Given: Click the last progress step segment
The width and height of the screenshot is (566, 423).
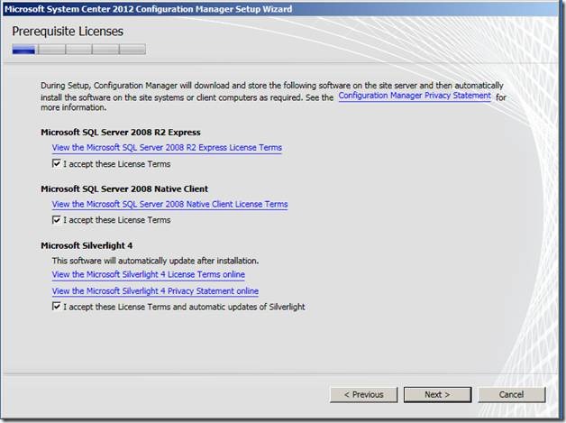Looking at the screenshot, I should (132, 50).
